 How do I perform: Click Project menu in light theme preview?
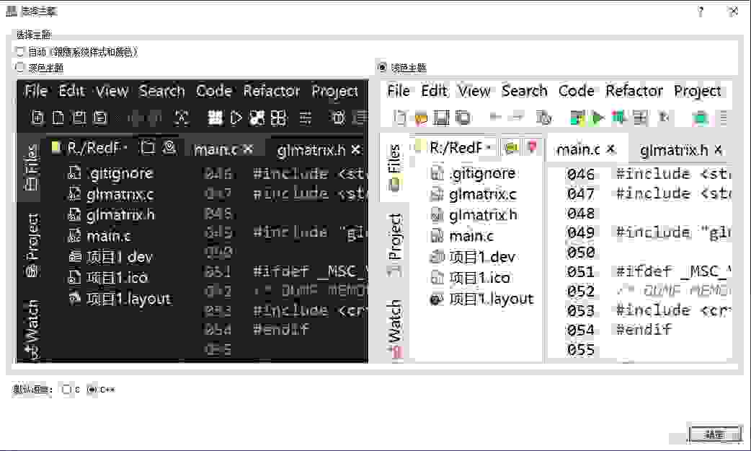(697, 91)
